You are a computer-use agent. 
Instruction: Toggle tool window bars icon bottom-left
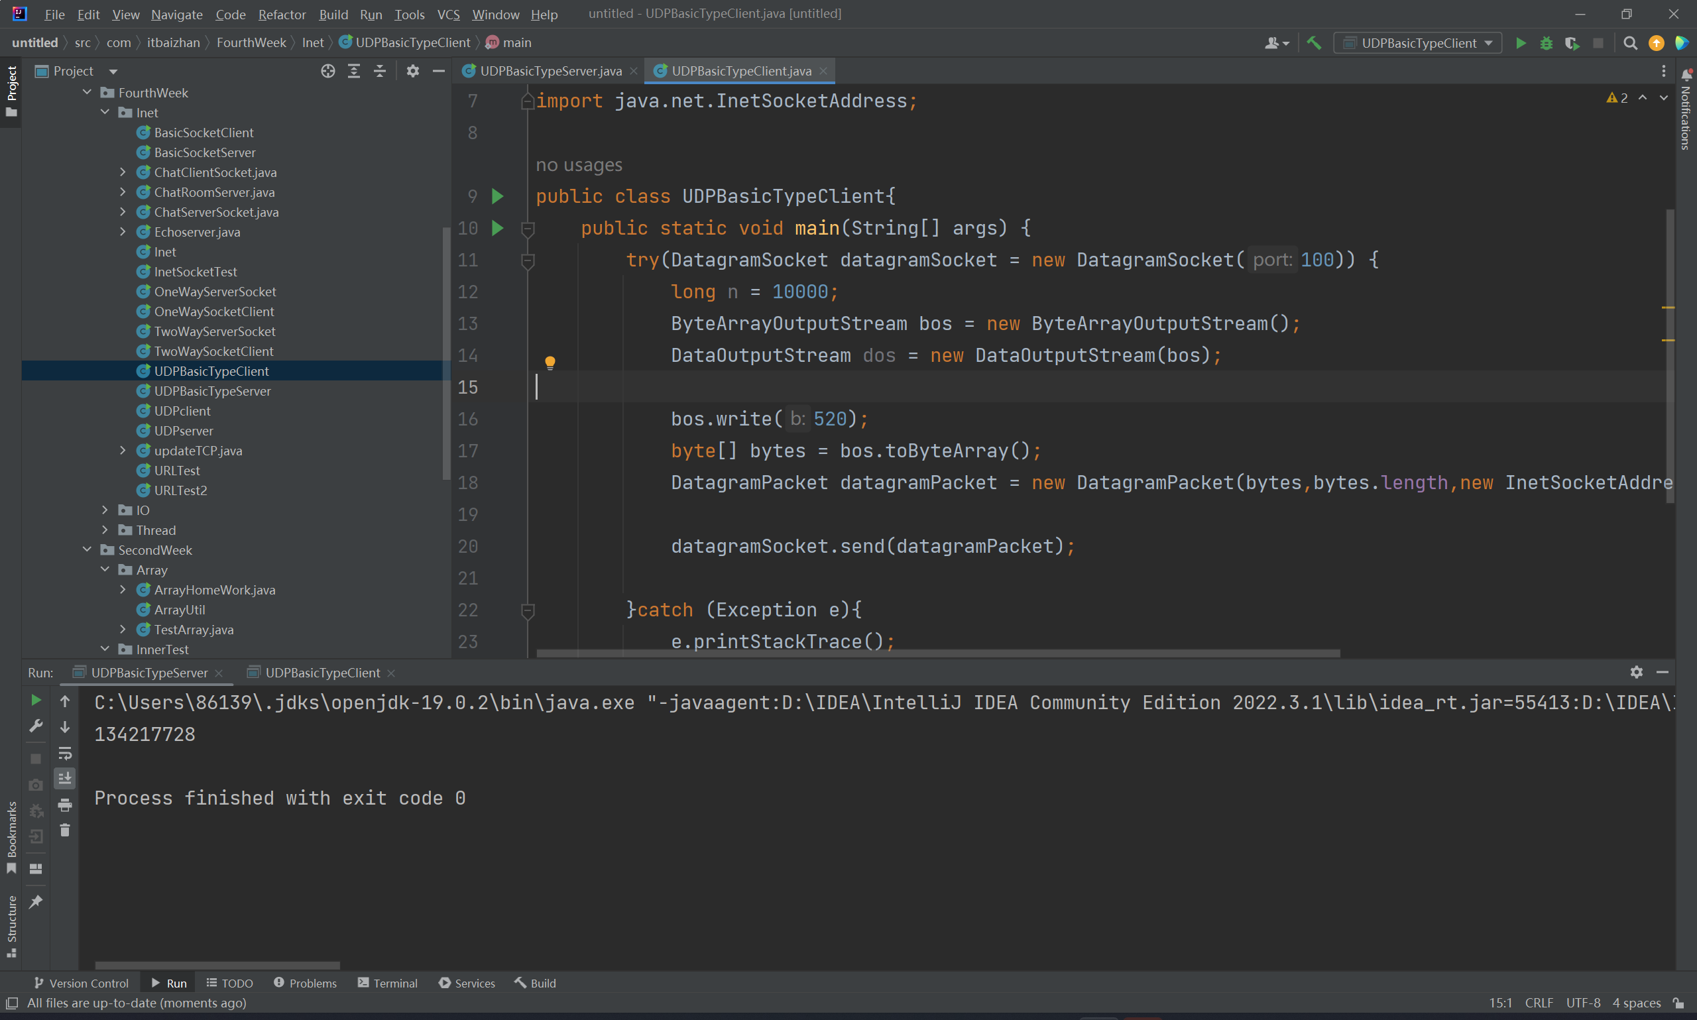tap(12, 1003)
